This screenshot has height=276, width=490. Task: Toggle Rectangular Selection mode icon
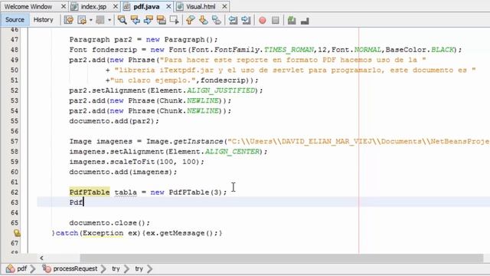tap(174, 20)
